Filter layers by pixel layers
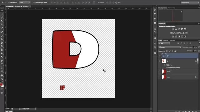 [x=178, y=44]
